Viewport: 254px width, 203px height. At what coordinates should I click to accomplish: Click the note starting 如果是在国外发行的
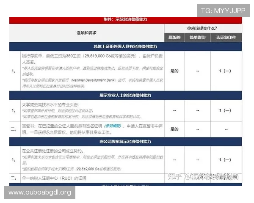click(x=58, y=111)
